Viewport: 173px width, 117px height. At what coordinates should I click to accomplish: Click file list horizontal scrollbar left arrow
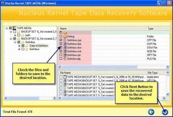pos(60,67)
